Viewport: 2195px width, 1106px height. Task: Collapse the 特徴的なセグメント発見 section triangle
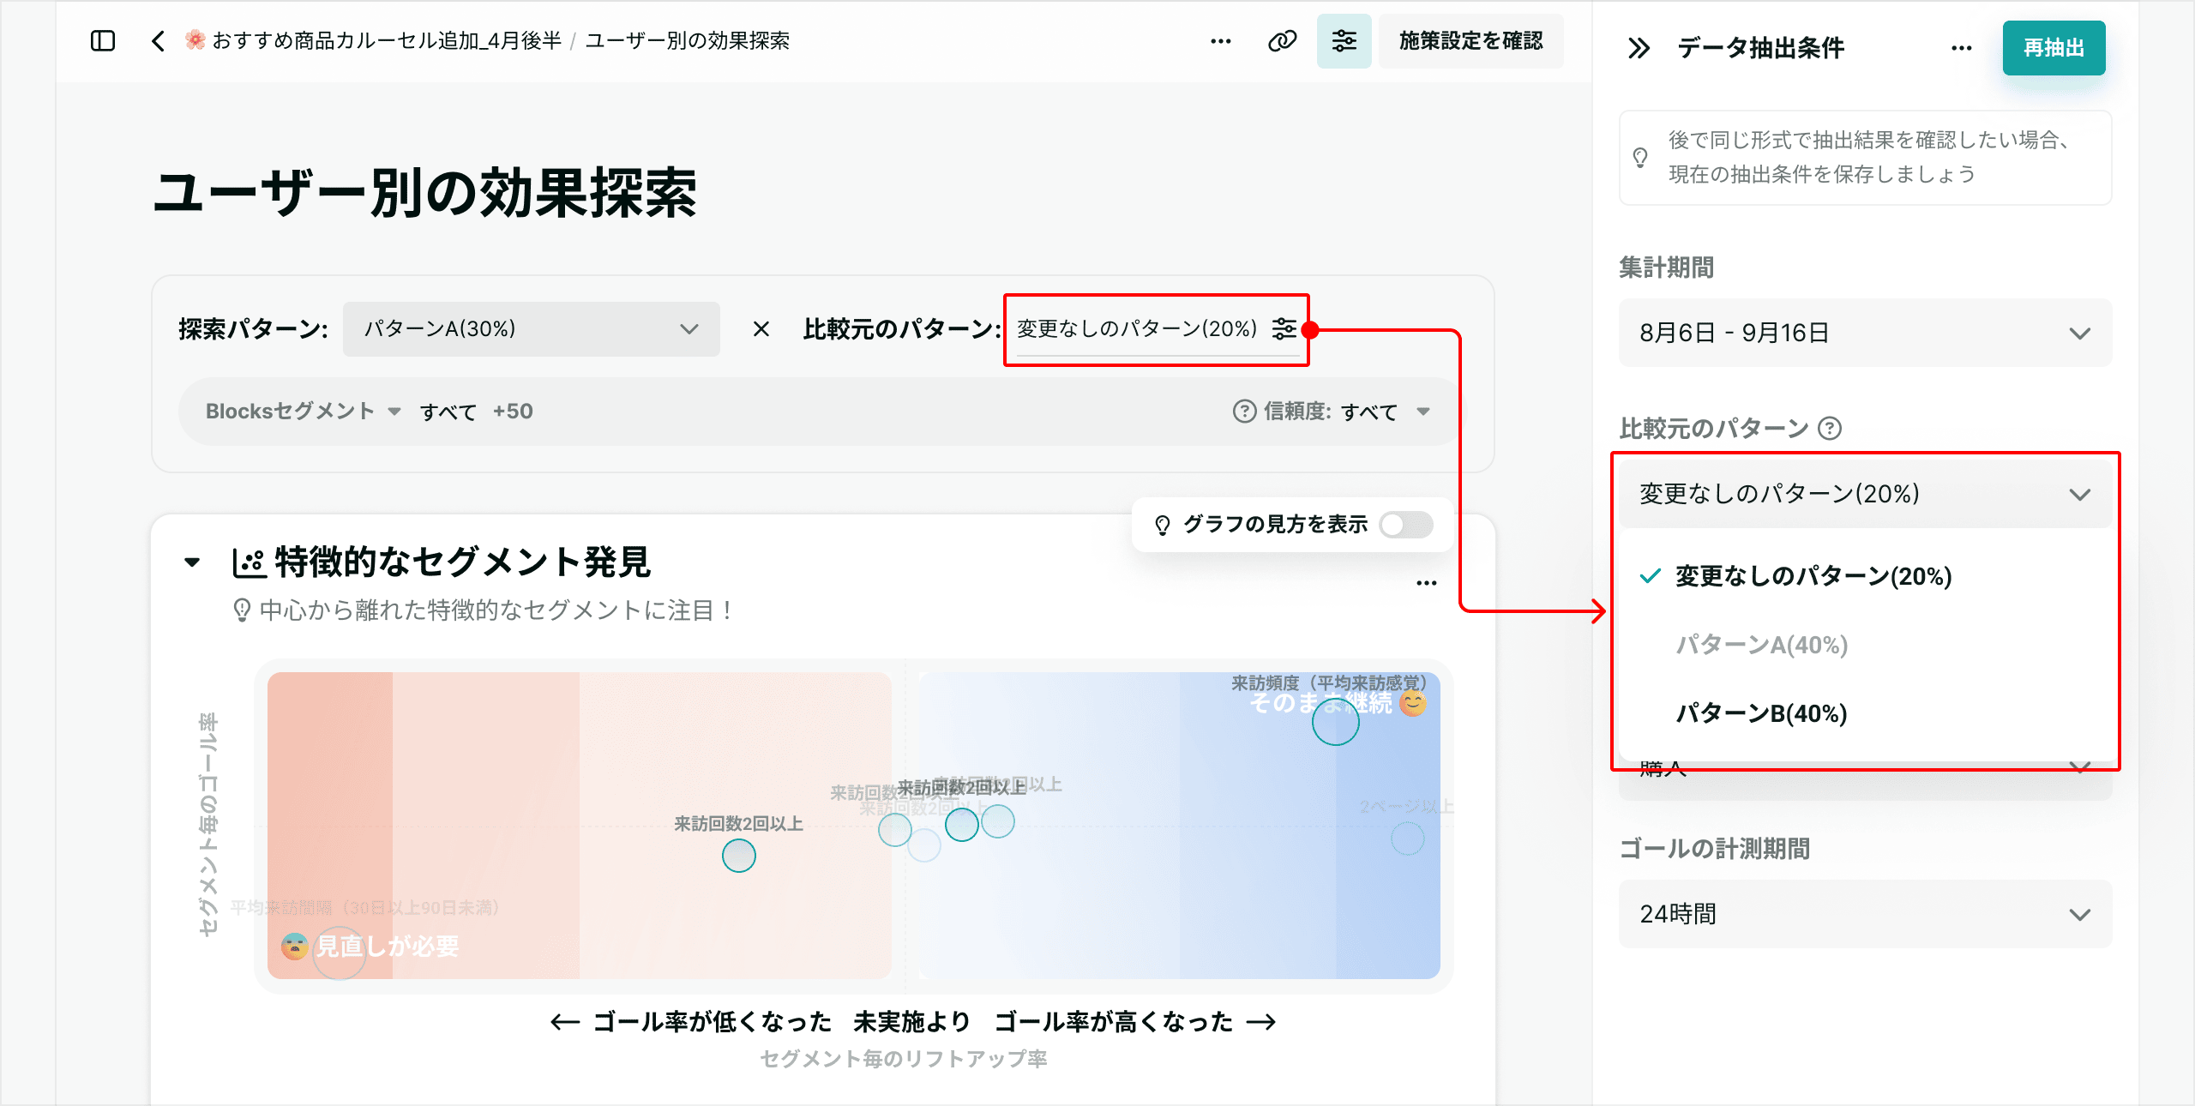pos(192,562)
